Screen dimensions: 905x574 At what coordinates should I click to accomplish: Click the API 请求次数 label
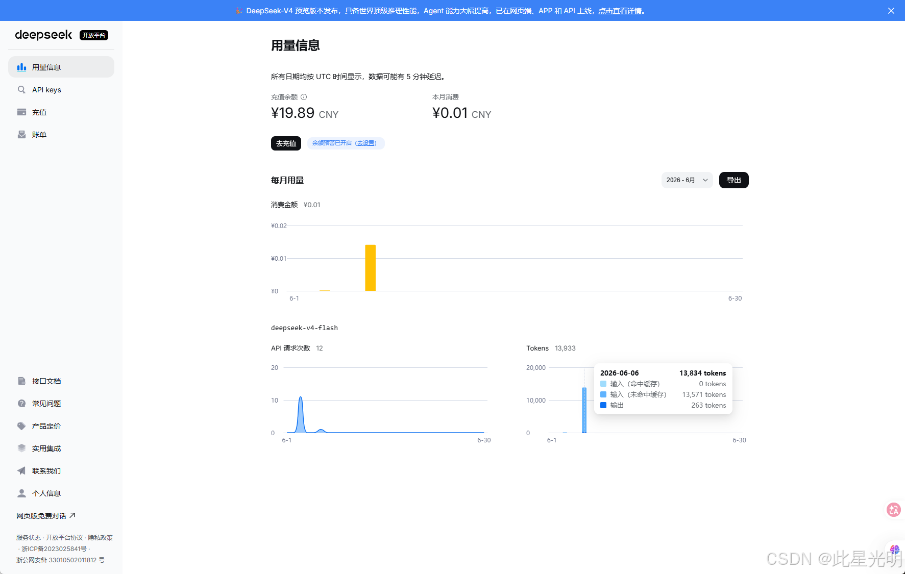pyautogui.click(x=290, y=348)
